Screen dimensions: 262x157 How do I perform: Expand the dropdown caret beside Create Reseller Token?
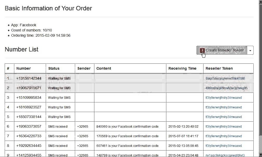pos(250,50)
